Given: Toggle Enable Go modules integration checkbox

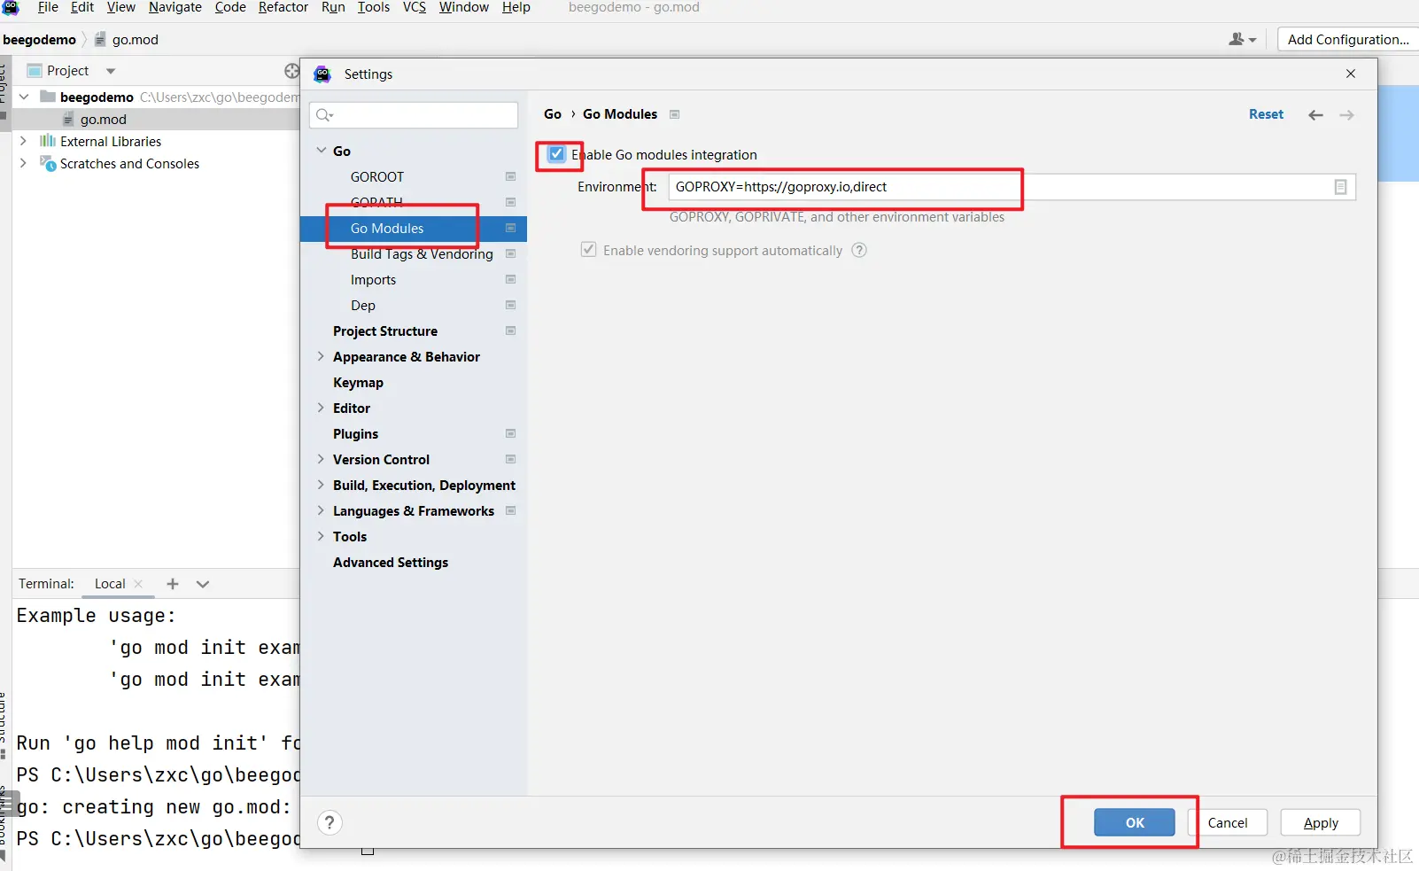Looking at the screenshot, I should point(556,154).
